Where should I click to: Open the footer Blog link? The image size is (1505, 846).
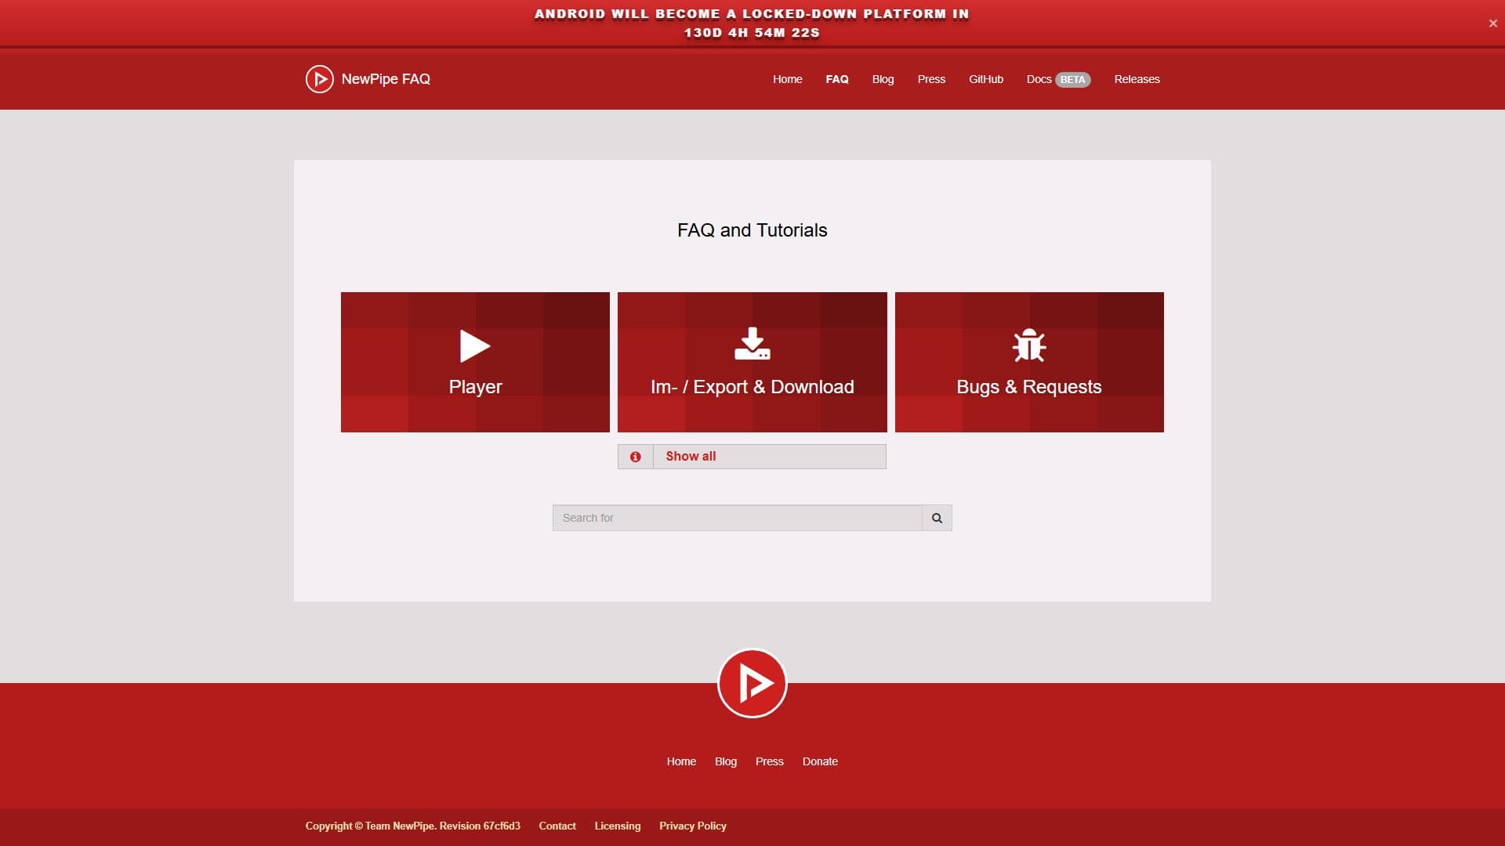click(726, 761)
